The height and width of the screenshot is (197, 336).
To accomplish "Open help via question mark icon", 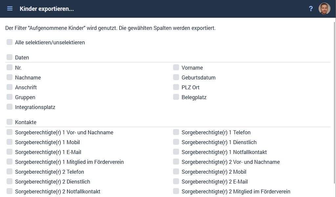I will click(x=311, y=9).
